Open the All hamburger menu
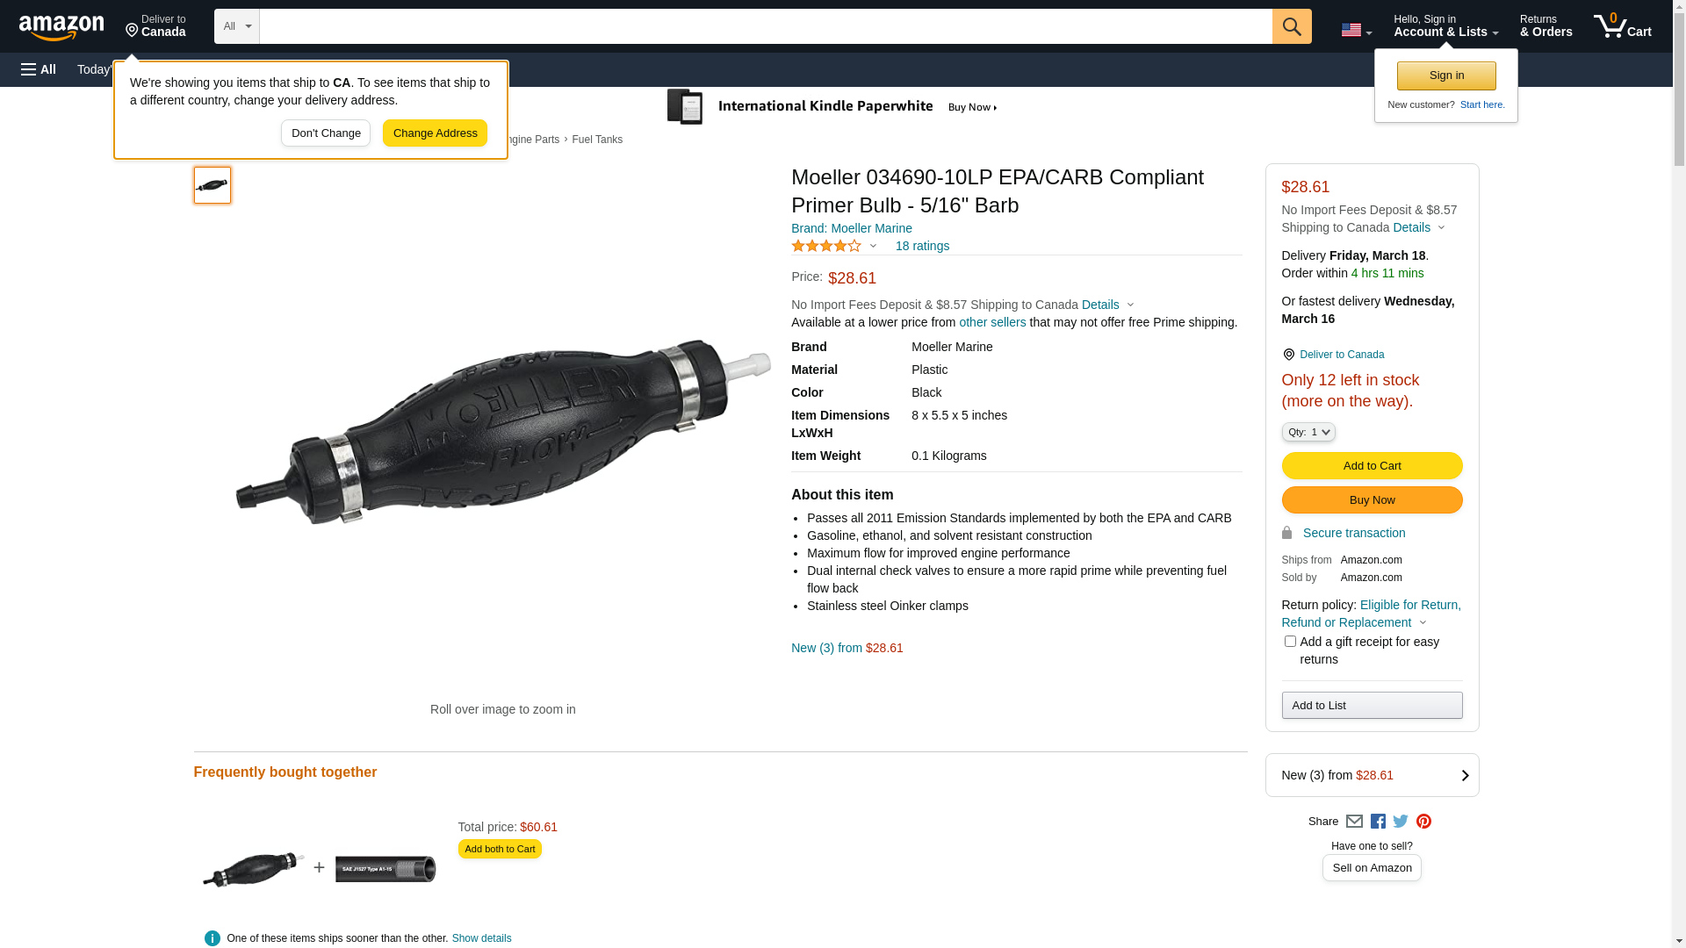 click(x=39, y=69)
